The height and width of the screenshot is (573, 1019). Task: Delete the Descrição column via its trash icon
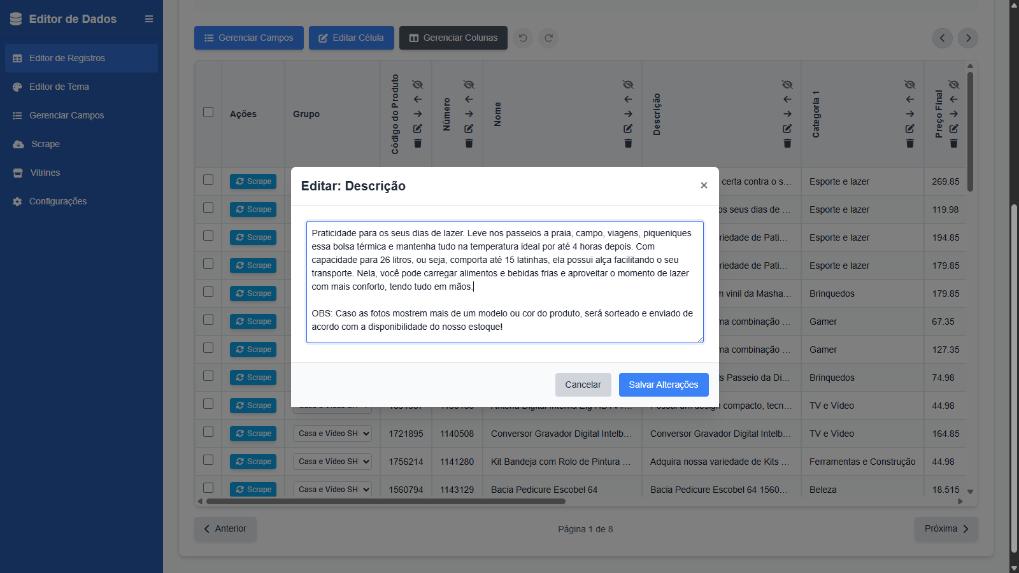tap(787, 143)
